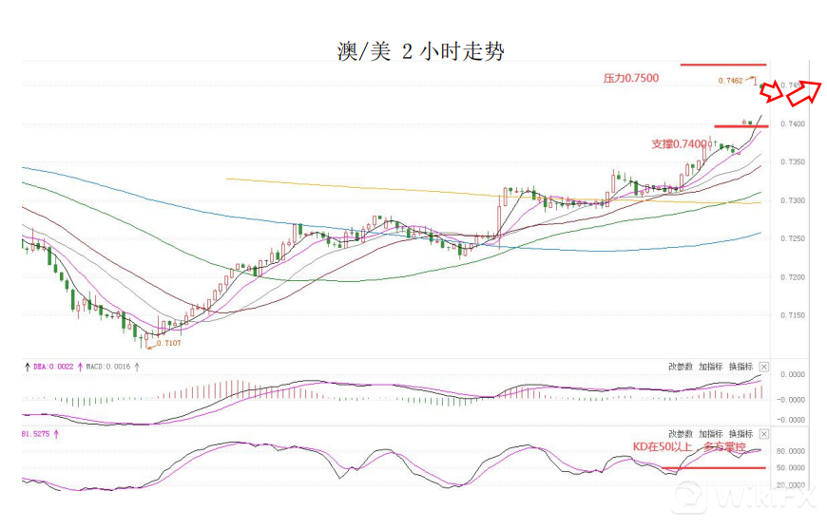The image size is (827, 529).
Task: Click the 0.7462 high price marker
Action: click(730, 81)
